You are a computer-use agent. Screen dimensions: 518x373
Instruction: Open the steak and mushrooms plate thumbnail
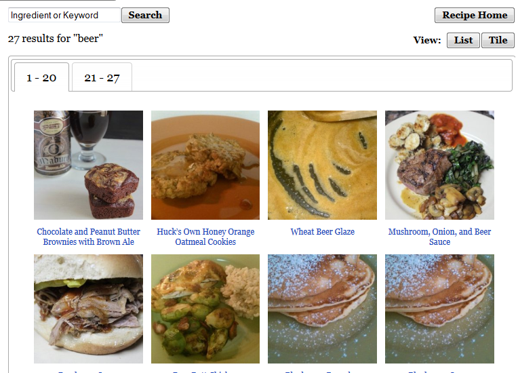(439, 165)
